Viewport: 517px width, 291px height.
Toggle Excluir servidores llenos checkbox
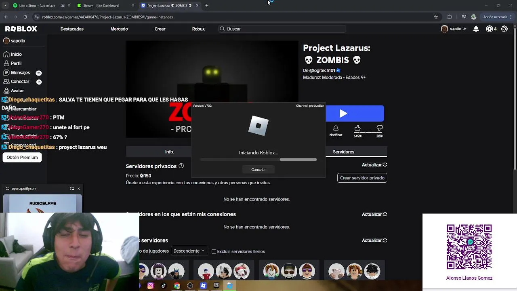pyautogui.click(x=214, y=251)
